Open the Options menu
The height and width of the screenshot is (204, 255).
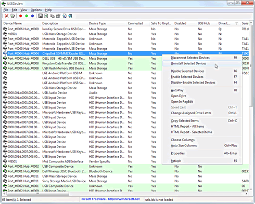[x=36, y=10]
